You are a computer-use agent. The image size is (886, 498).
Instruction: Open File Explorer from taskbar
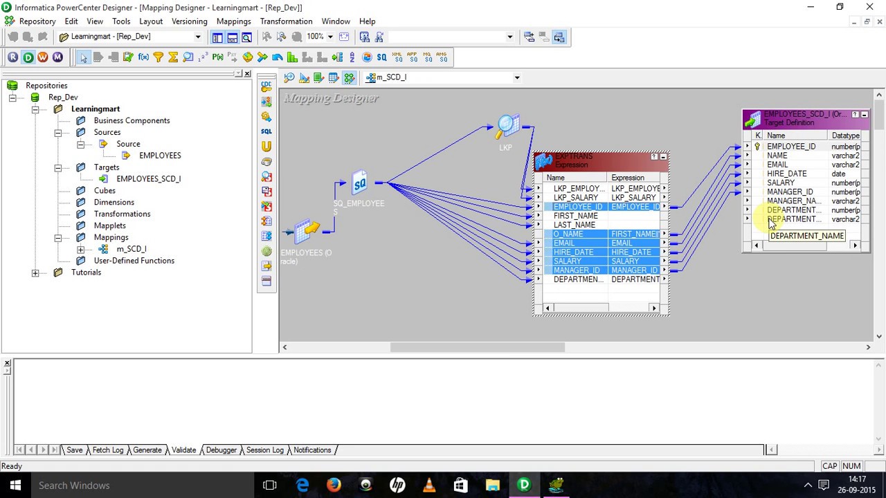click(x=492, y=486)
